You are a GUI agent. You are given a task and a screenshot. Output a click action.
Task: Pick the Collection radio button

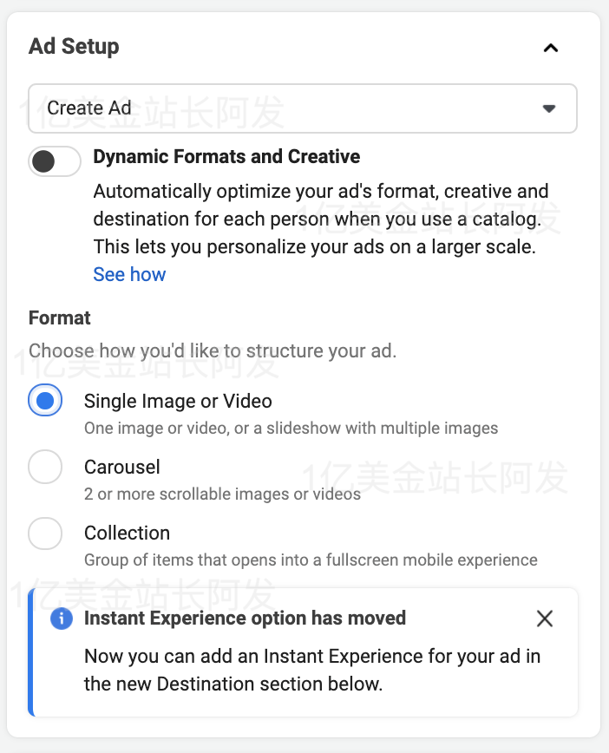(45, 533)
